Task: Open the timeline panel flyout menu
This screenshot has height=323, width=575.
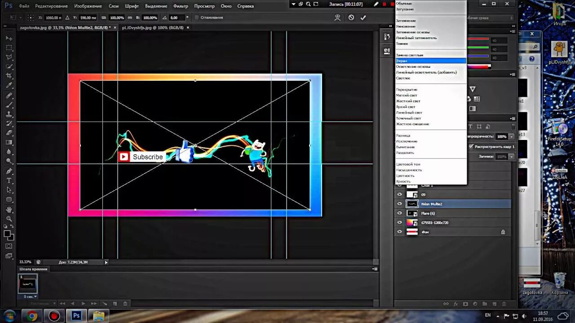Action: pyautogui.click(x=375, y=269)
